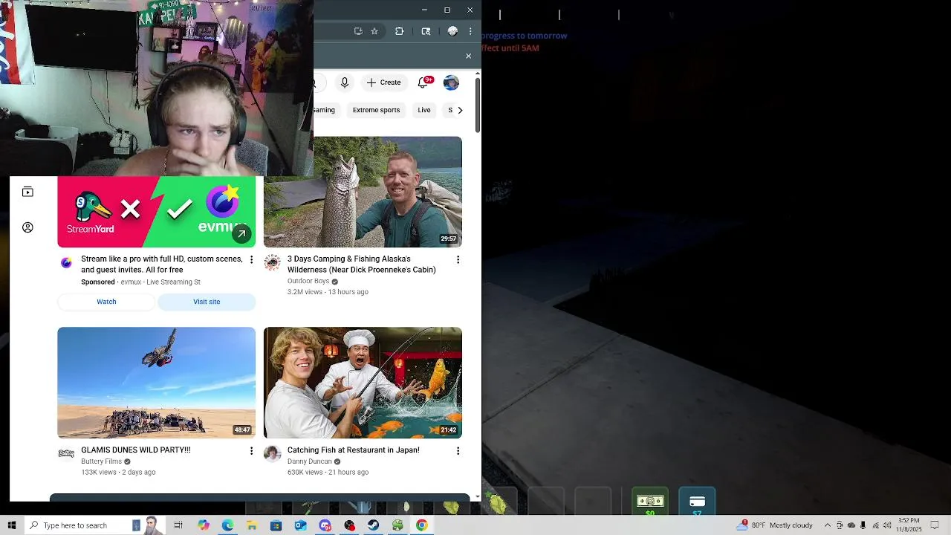Open 'Catching Fish at Restaurant in Japan!' title

coord(354,450)
